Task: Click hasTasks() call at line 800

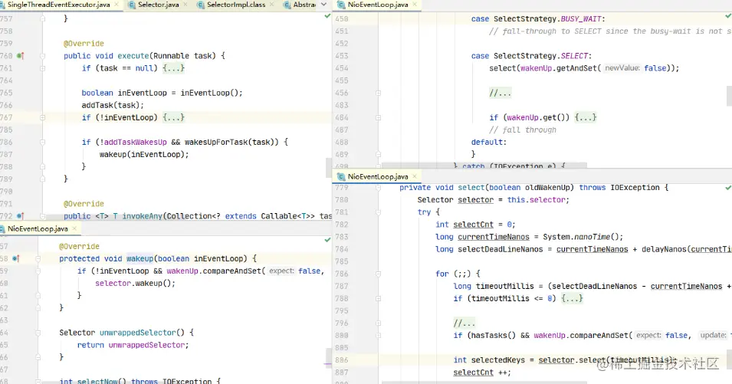Action: pos(491,336)
